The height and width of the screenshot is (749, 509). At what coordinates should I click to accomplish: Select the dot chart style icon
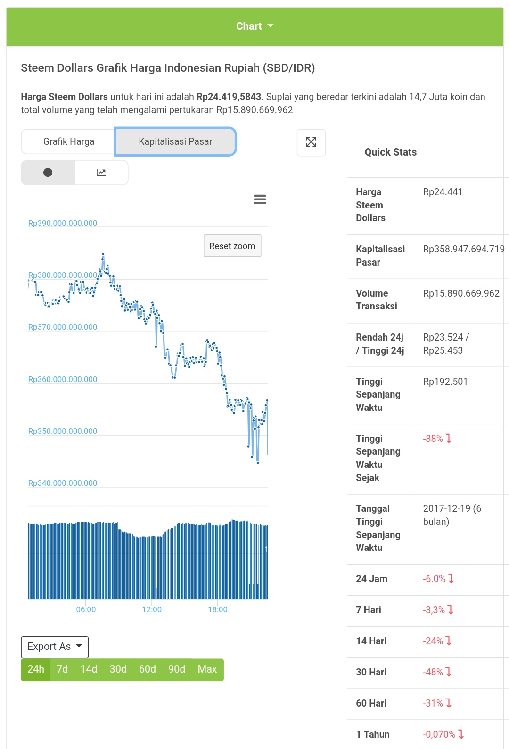tap(48, 173)
